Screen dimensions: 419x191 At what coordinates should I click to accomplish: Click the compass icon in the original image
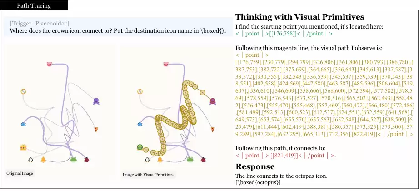click(x=23, y=91)
